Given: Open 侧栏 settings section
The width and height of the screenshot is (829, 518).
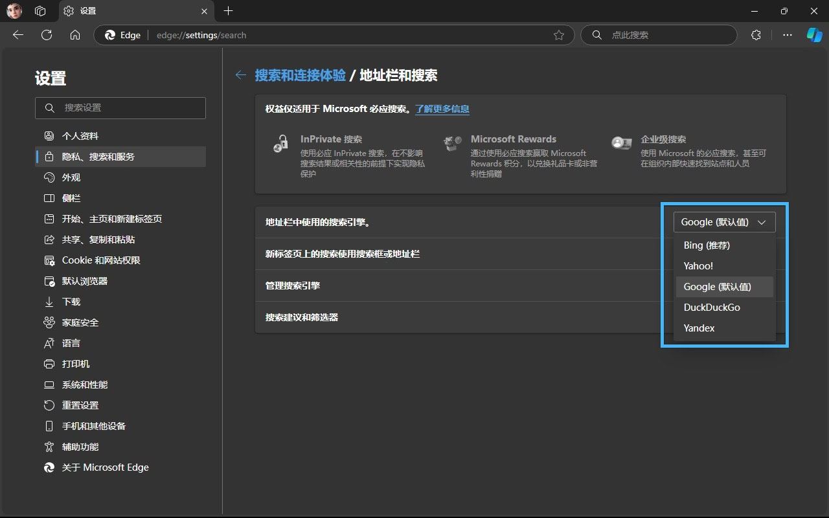Looking at the screenshot, I should point(120,198).
